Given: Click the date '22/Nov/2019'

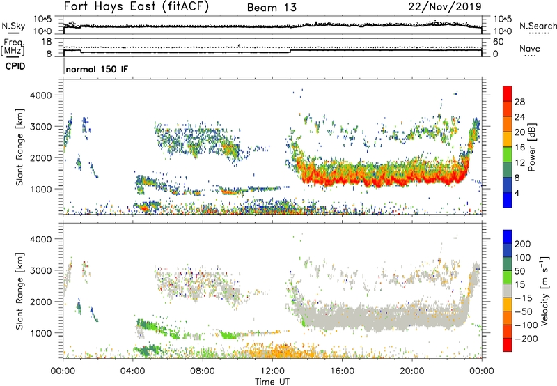Looking at the screenshot, I should pyautogui.click(x=445, y=7).
